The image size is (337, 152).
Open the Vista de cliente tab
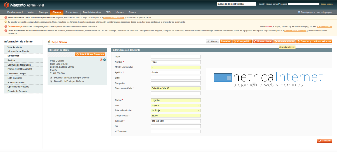click(24, 47)
